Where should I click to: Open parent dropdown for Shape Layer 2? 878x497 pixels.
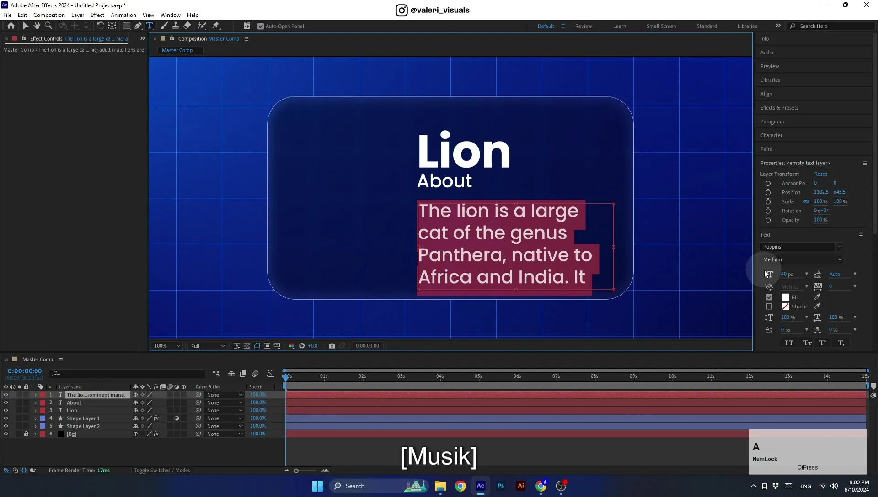[224, 426]
